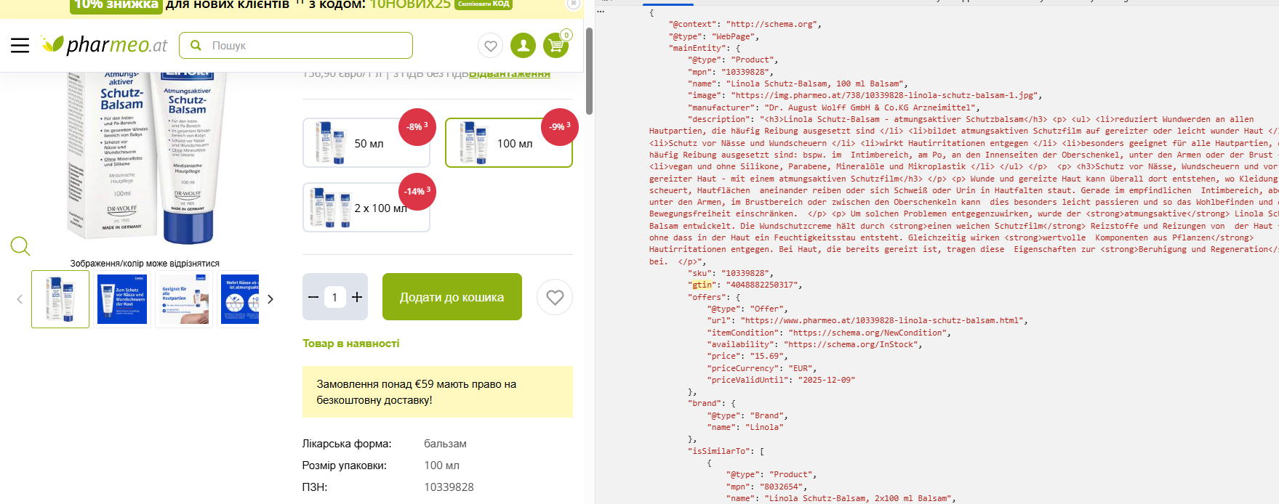This screenshot has width=1279, height=504.
Task: Click the search magnifier icon
Action: pos(196,45)
